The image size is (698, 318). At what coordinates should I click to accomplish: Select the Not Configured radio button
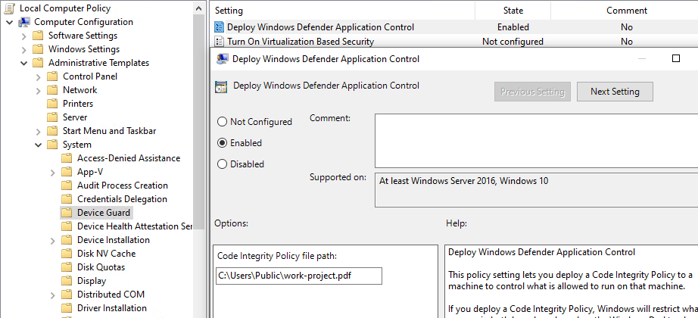222,122
